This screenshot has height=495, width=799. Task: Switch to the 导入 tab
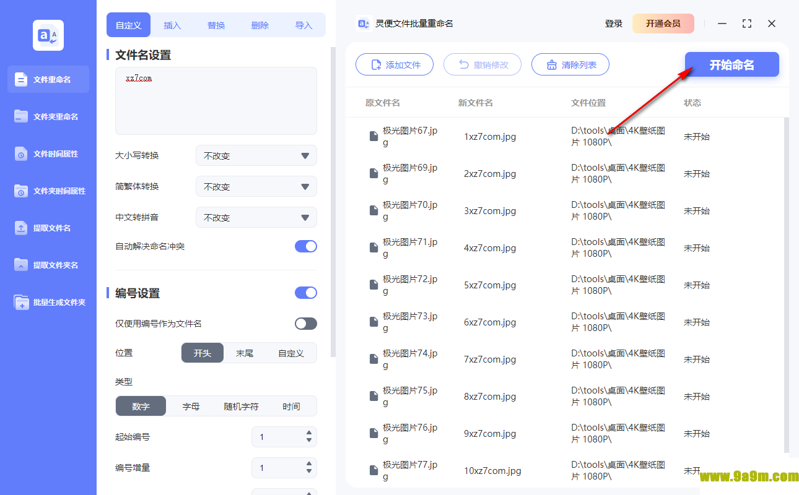303,25
